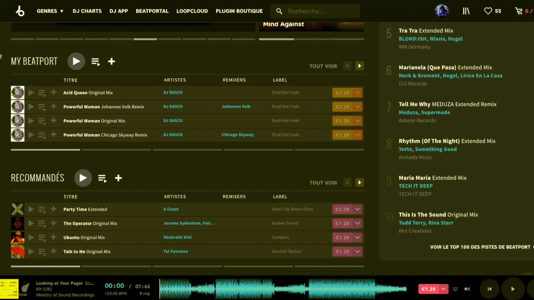Go to next My Beatport page

(x=359, y=66)
